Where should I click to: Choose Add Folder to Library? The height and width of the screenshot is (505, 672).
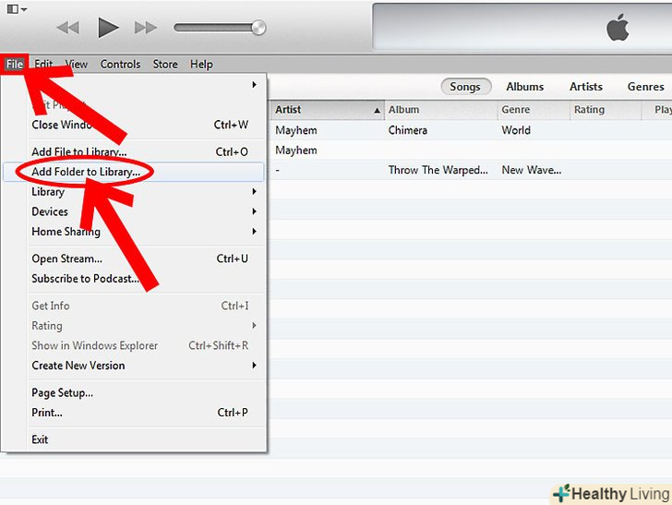[x=133, y=172]
